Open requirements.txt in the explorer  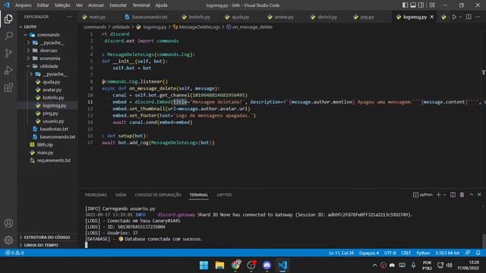click(54, 160)
